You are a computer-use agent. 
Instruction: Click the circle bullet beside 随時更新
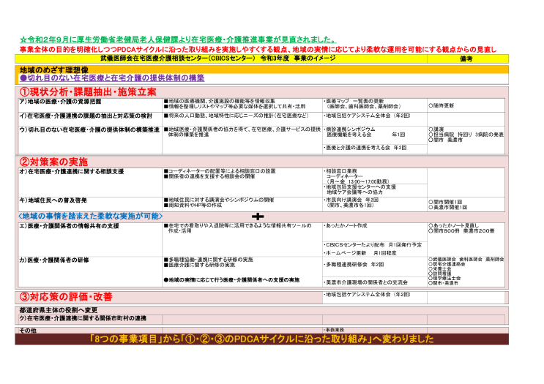pos(431,105)
